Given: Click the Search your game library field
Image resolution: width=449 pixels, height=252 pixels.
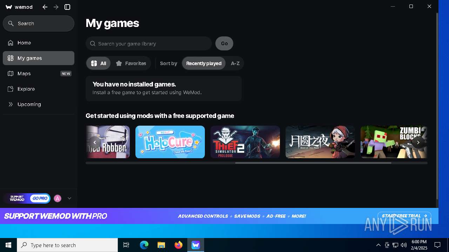Looking at the screenshot, I should (149, 44).
